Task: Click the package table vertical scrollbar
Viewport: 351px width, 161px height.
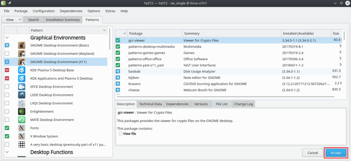Action: (344, 35)
